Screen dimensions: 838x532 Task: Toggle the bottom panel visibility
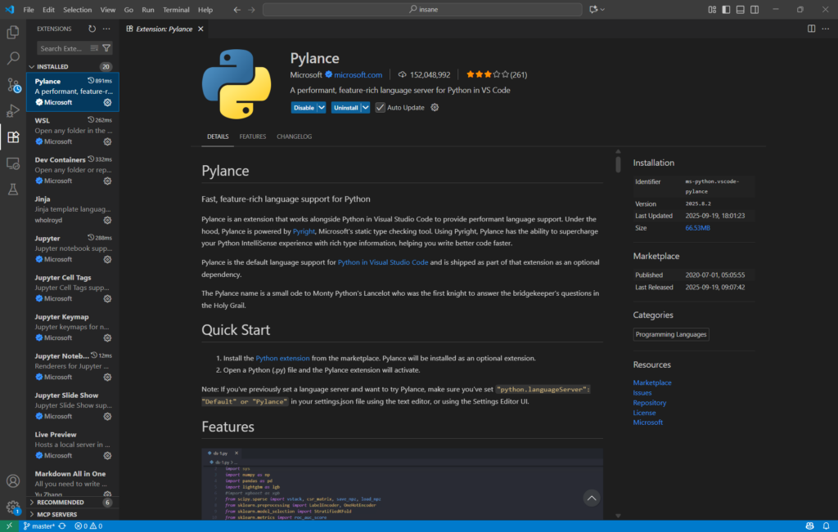coord(740,10)
